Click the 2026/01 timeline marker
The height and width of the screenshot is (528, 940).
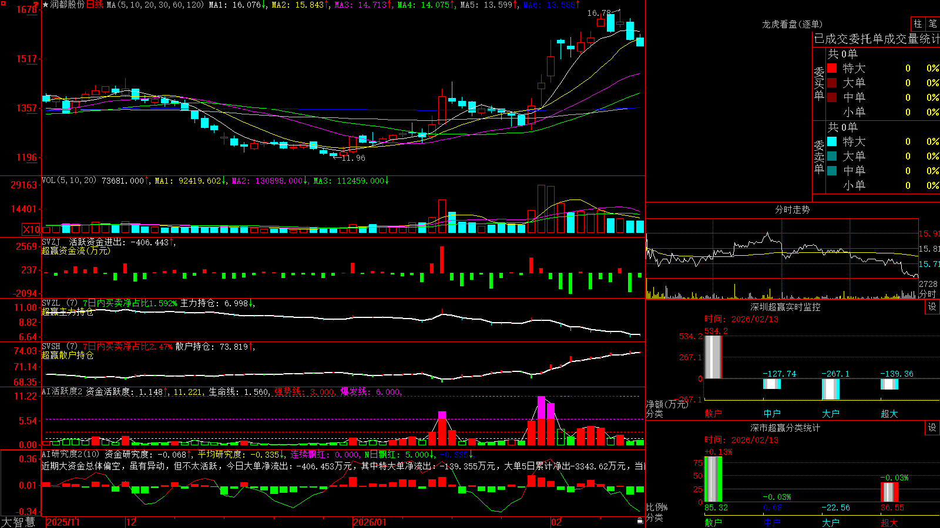(x=370, y=522)
